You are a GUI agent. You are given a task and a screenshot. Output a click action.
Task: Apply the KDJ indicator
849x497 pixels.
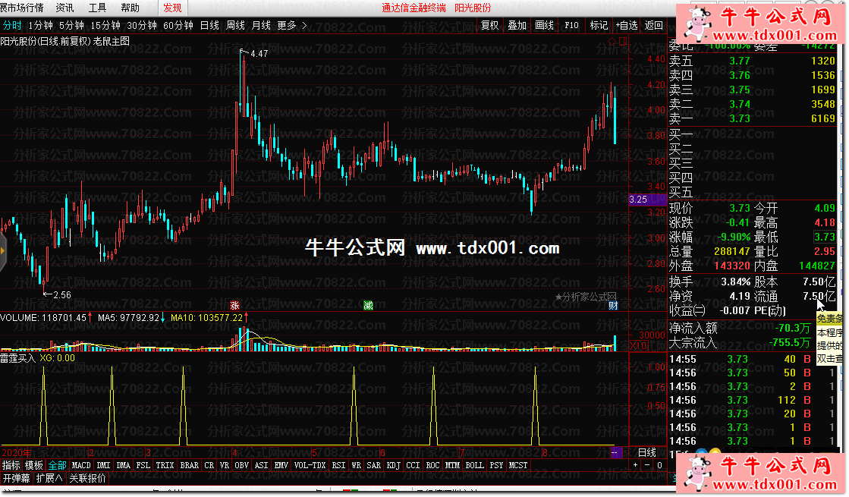pyautogui.click(x=394, y=466)
